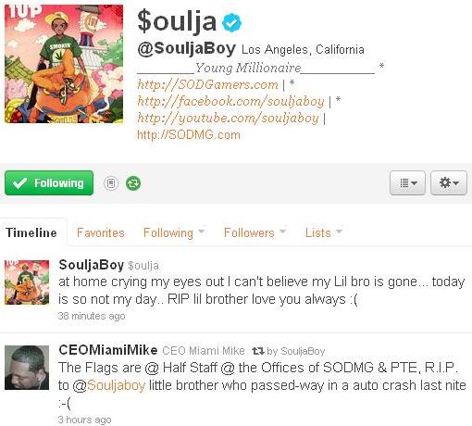Open the SODGamers.com link

(207, 84)
